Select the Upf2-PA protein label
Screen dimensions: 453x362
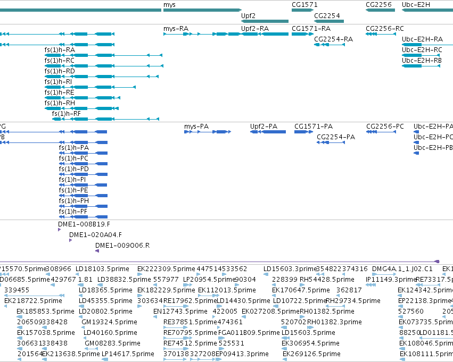[x=264, y=127]
